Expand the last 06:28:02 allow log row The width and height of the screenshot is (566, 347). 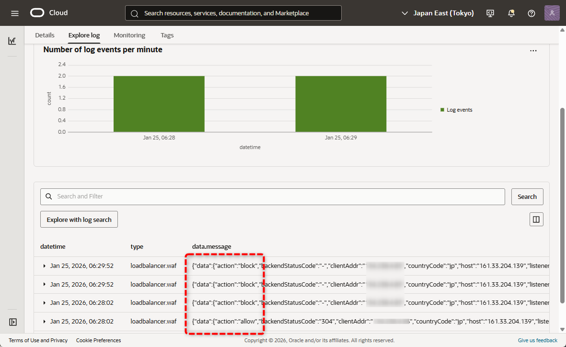[45, 322]
